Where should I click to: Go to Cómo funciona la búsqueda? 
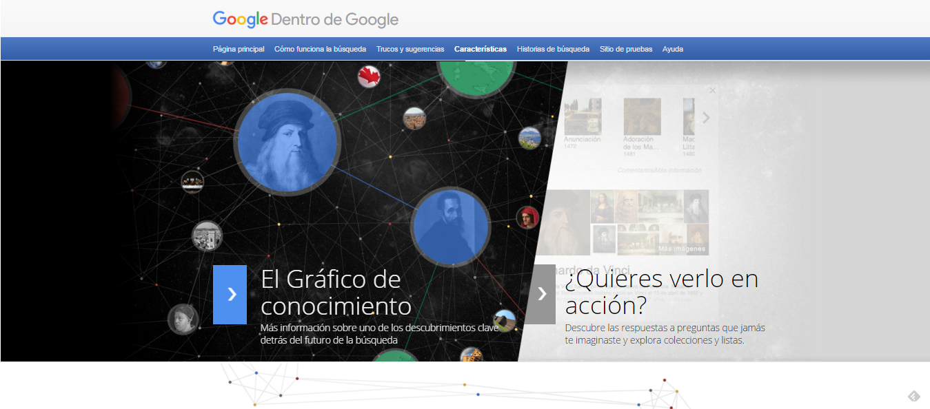[321, 49]
